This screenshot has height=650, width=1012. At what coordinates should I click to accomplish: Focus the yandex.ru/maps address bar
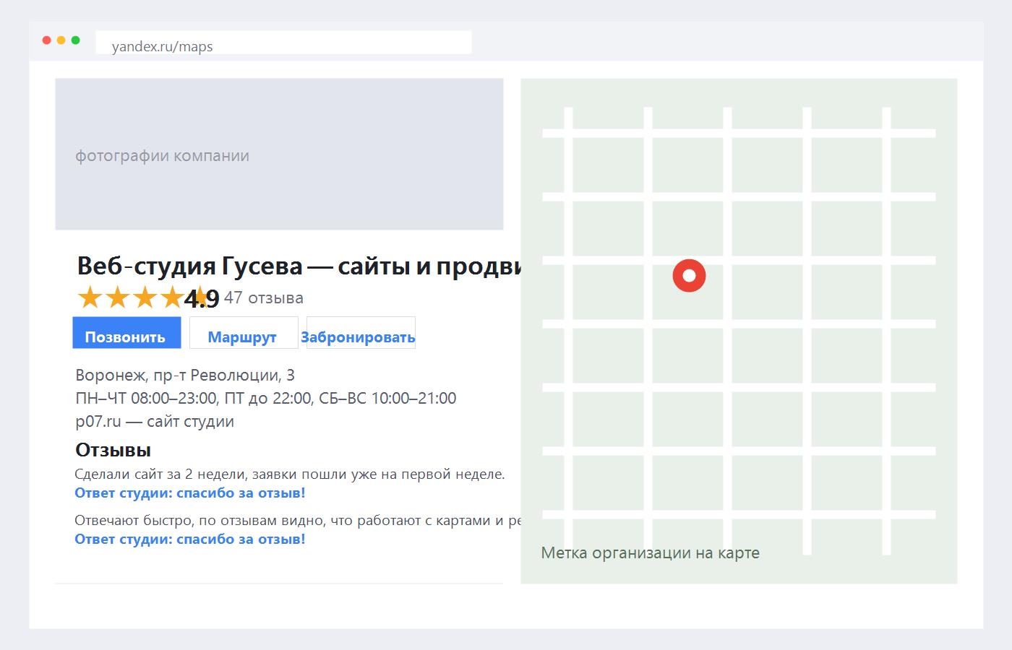(283, 43)
